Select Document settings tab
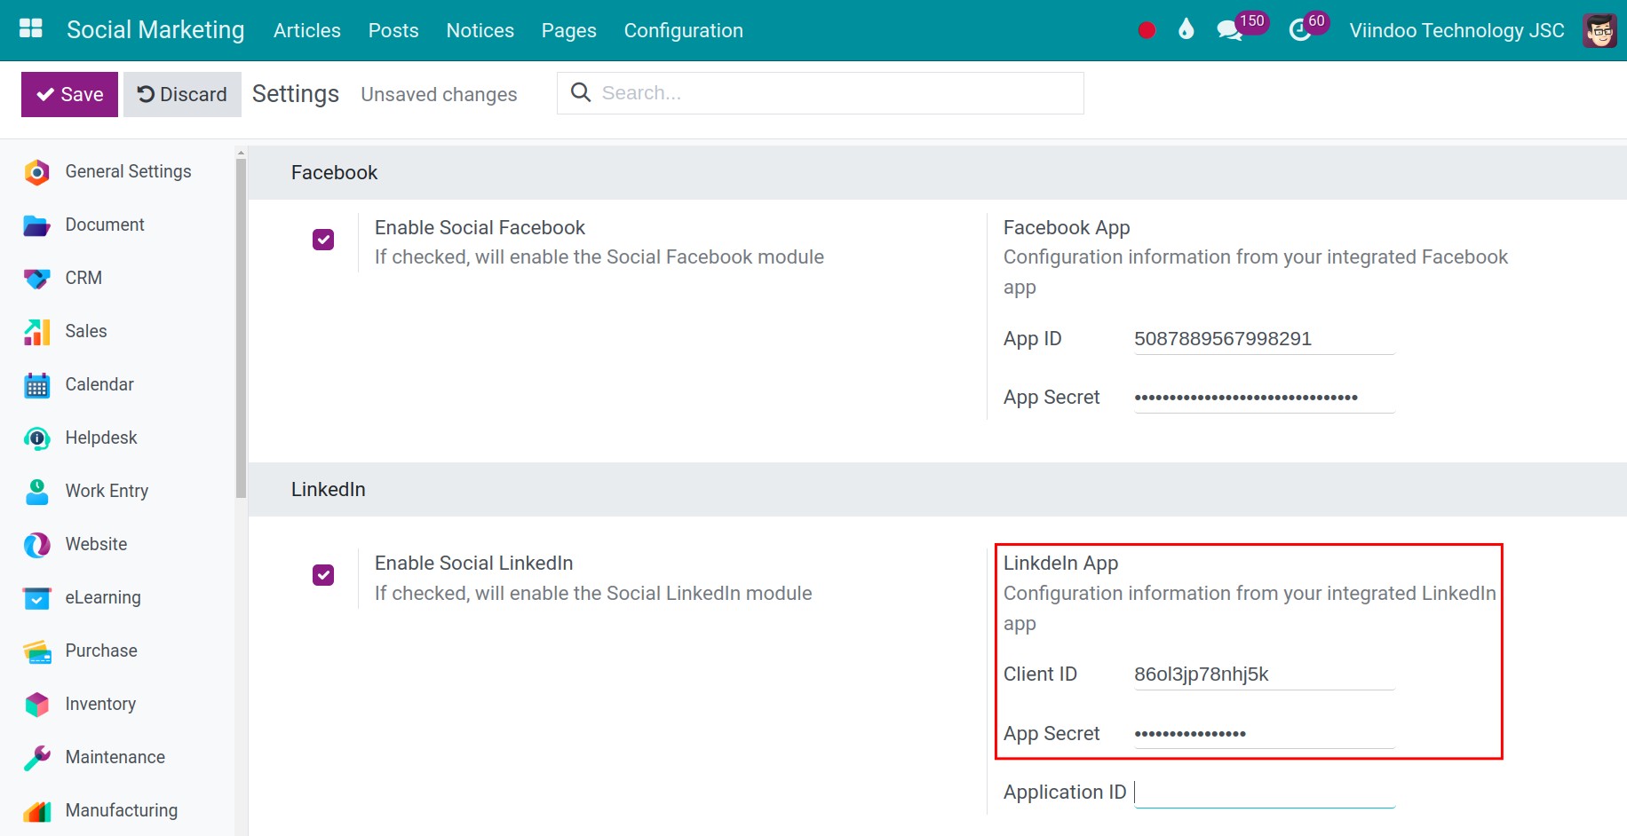Viewport: 1627px width, 836px height. coord(105,225)
